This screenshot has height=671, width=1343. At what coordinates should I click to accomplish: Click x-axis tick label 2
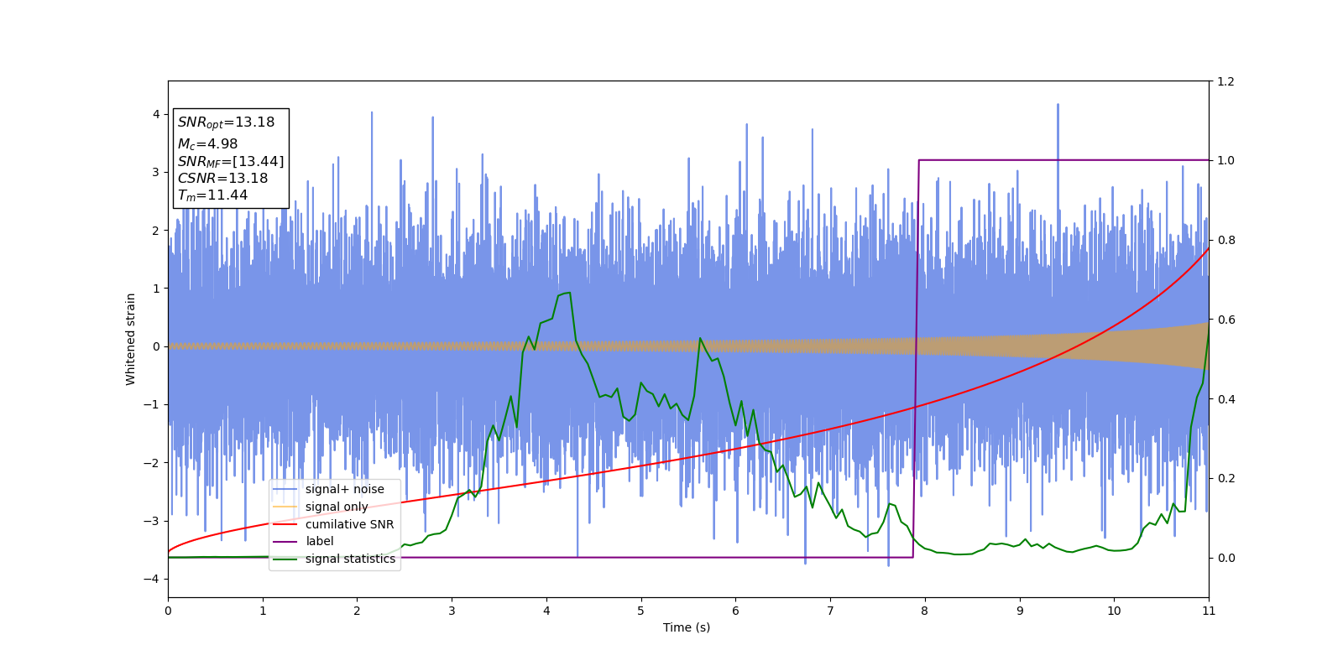click(x=357, y=611)
